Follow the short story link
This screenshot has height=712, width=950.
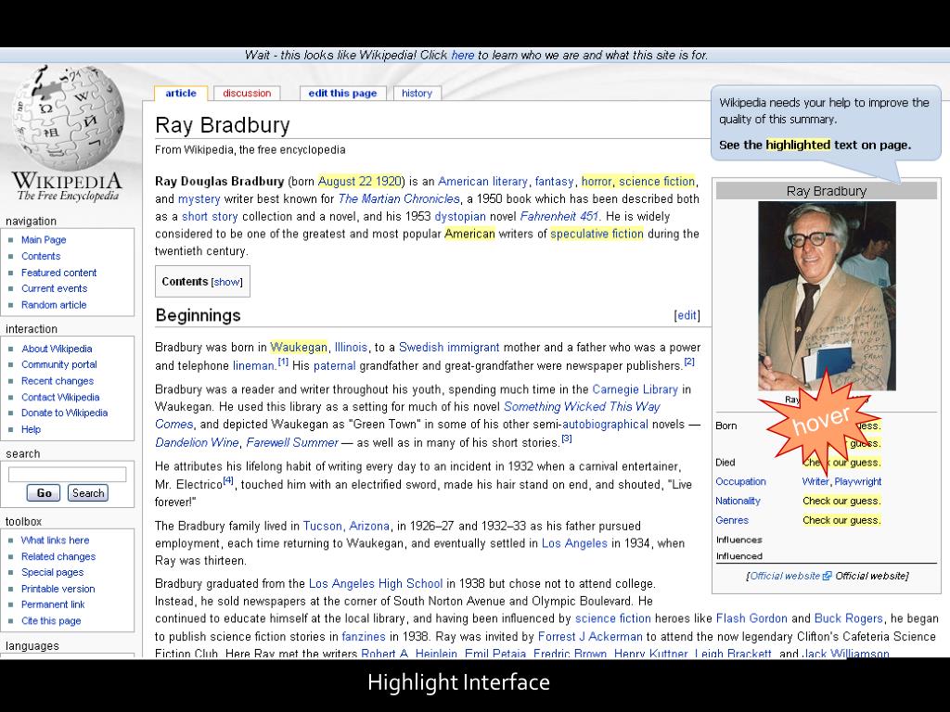point(210,217)
